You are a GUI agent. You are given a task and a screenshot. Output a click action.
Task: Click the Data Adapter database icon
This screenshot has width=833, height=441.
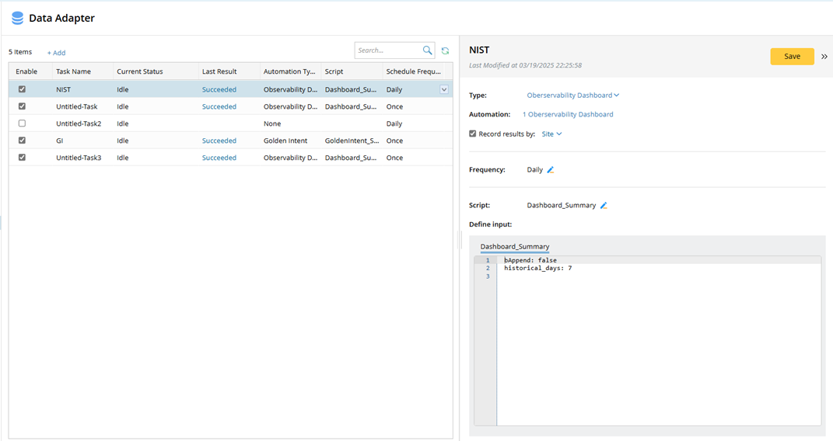pos(17,18)
